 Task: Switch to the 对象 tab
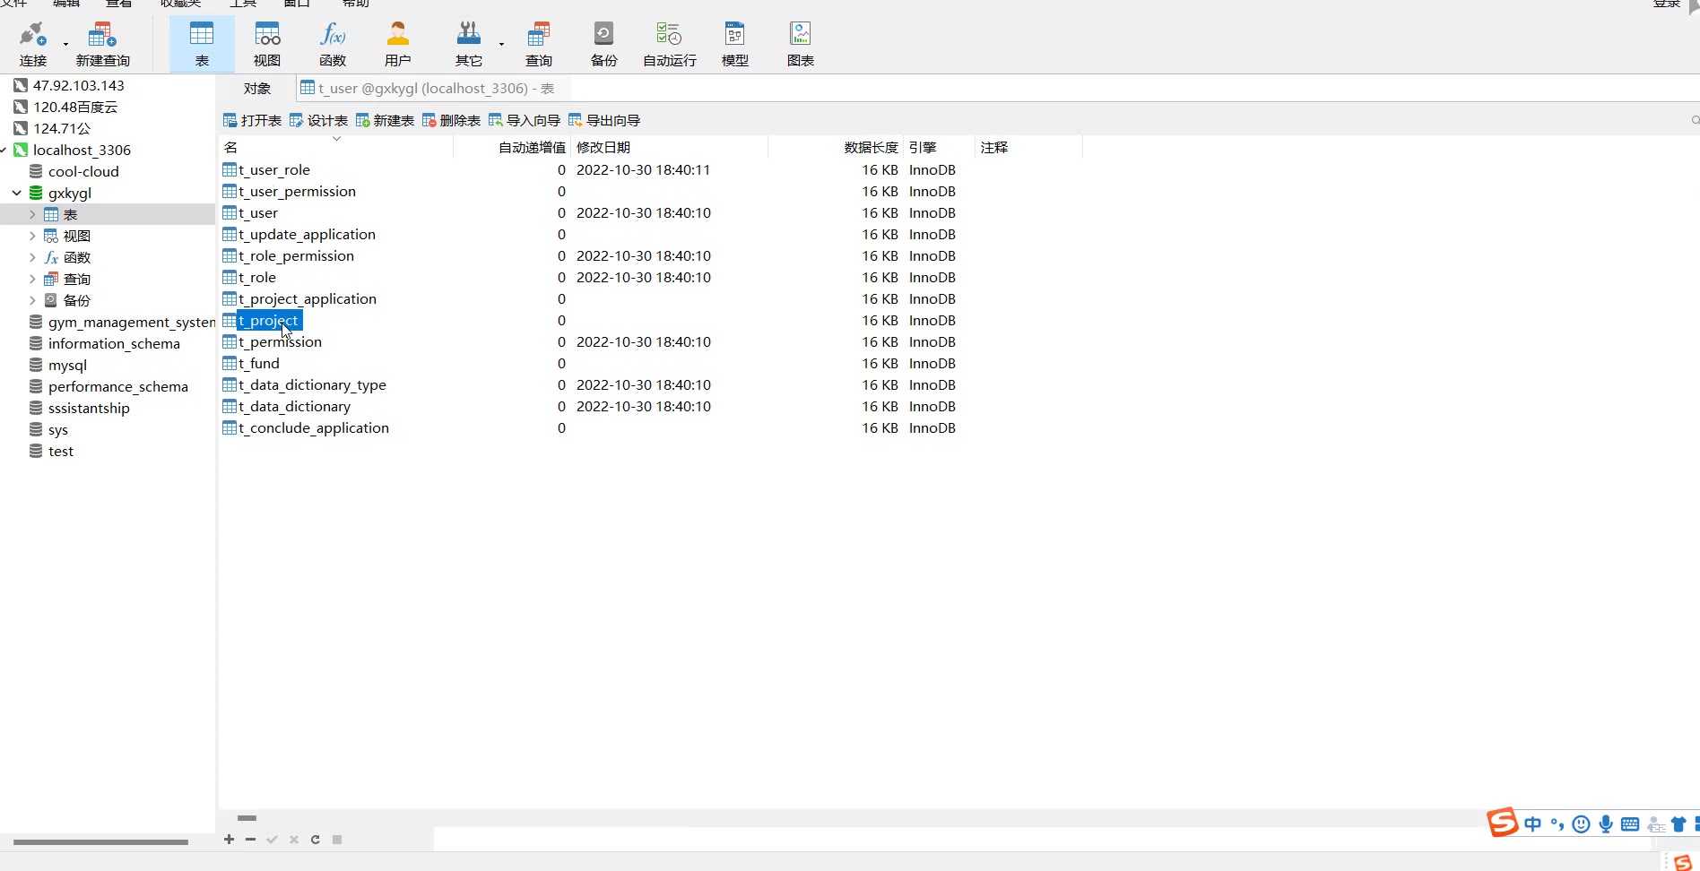(x=256, y=89)
